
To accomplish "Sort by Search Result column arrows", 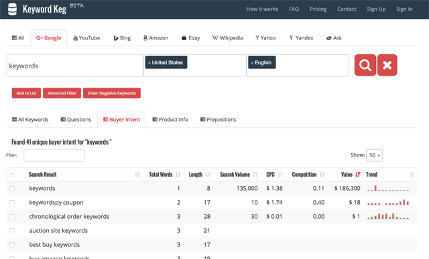I will pos(137,175).
